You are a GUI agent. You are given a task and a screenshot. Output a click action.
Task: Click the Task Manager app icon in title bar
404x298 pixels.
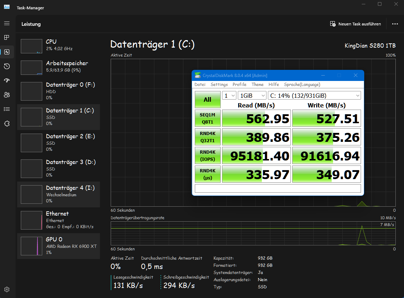[7, 7]
